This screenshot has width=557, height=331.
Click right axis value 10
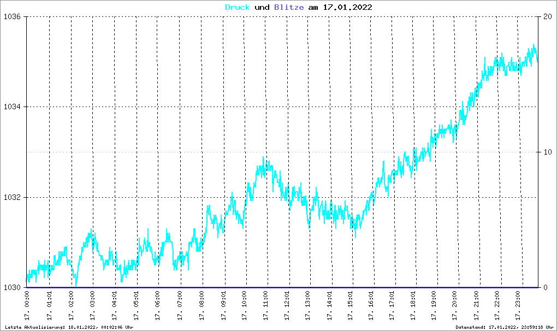coord(548,152)
